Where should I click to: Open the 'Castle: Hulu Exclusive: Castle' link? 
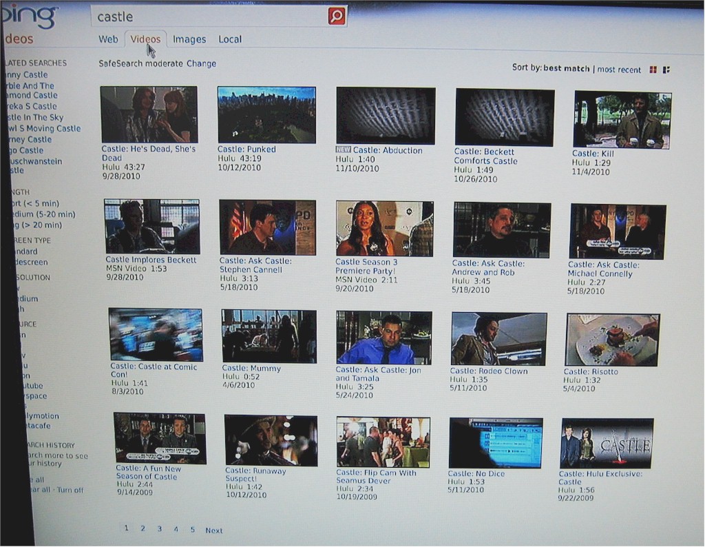pyautogui.click(x=600, y=477)
